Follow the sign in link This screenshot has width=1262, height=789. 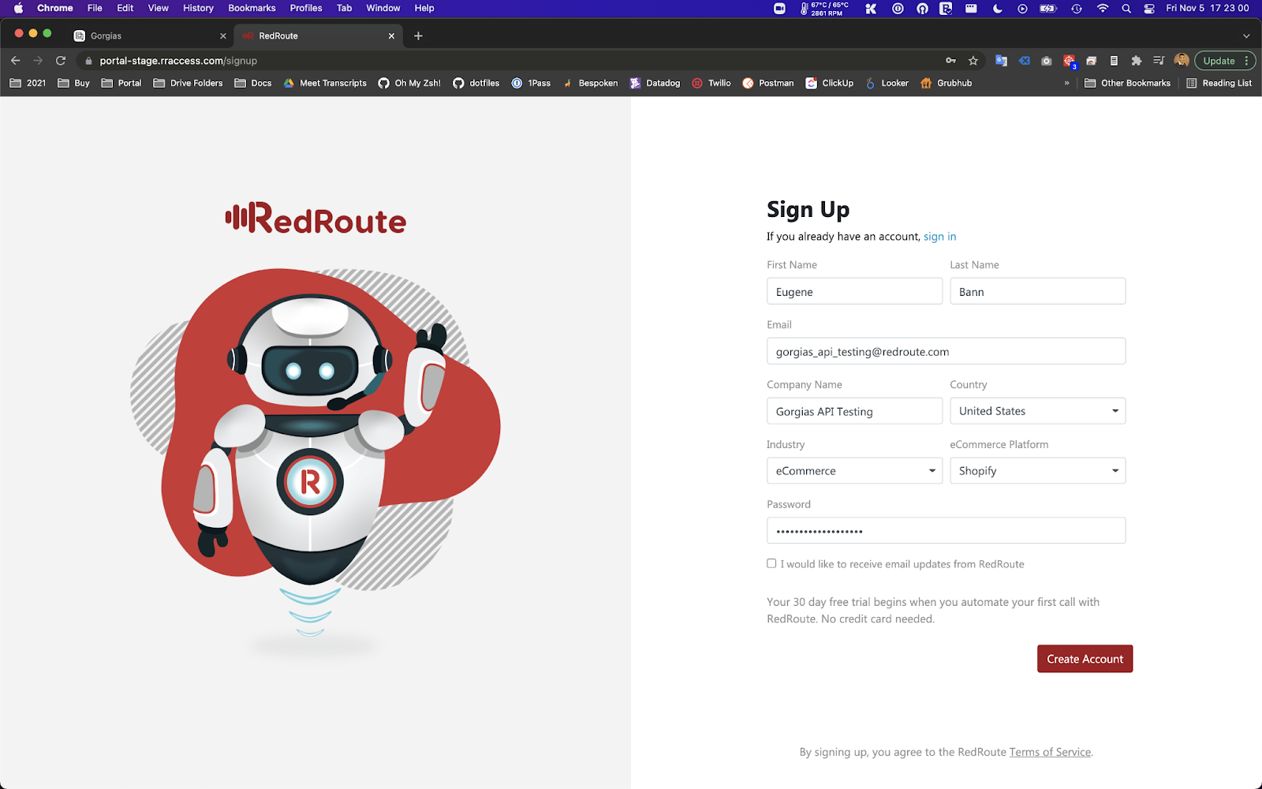[x=939, y=237]
